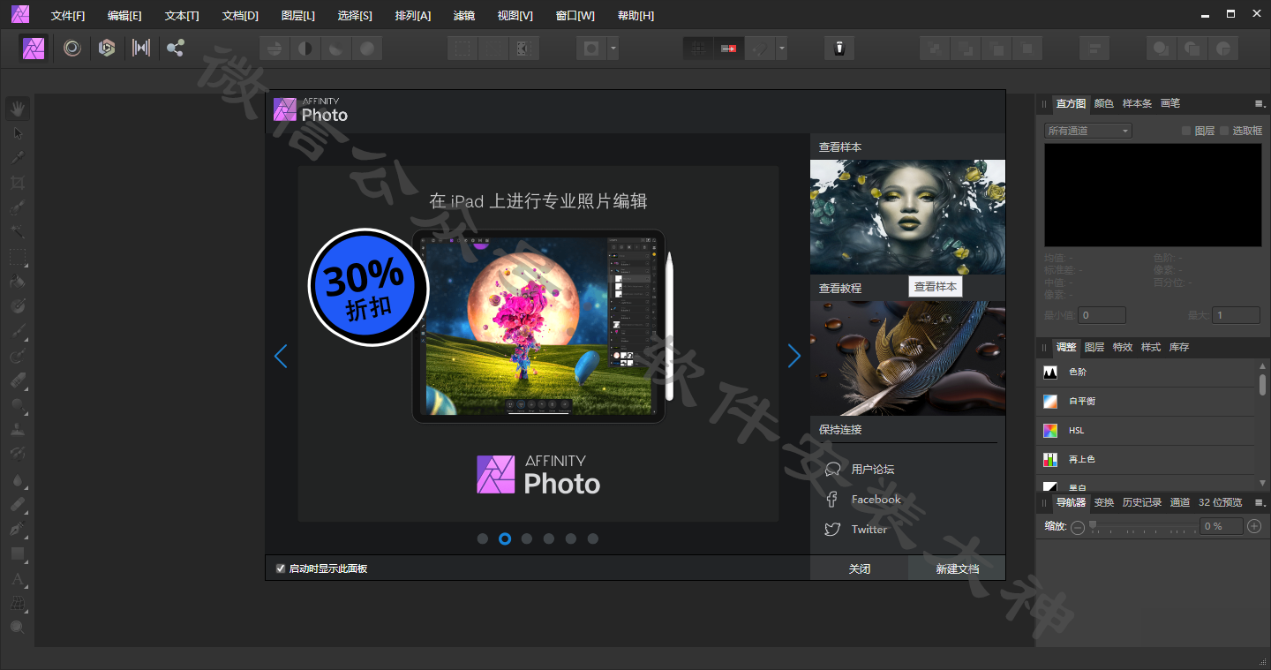Select the Rectangle shape tool
The width and height of the screenshot is (1271, 670).
[18, 553]
